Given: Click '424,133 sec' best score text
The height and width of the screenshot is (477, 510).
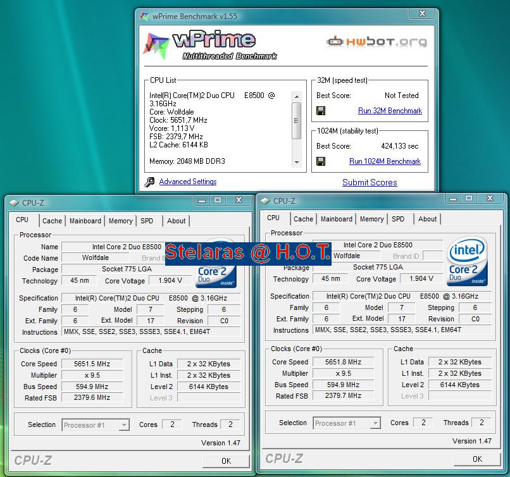Looking at the screenshot, I should point(400,146).
